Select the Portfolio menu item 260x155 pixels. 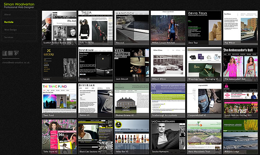tap(9, 22)
